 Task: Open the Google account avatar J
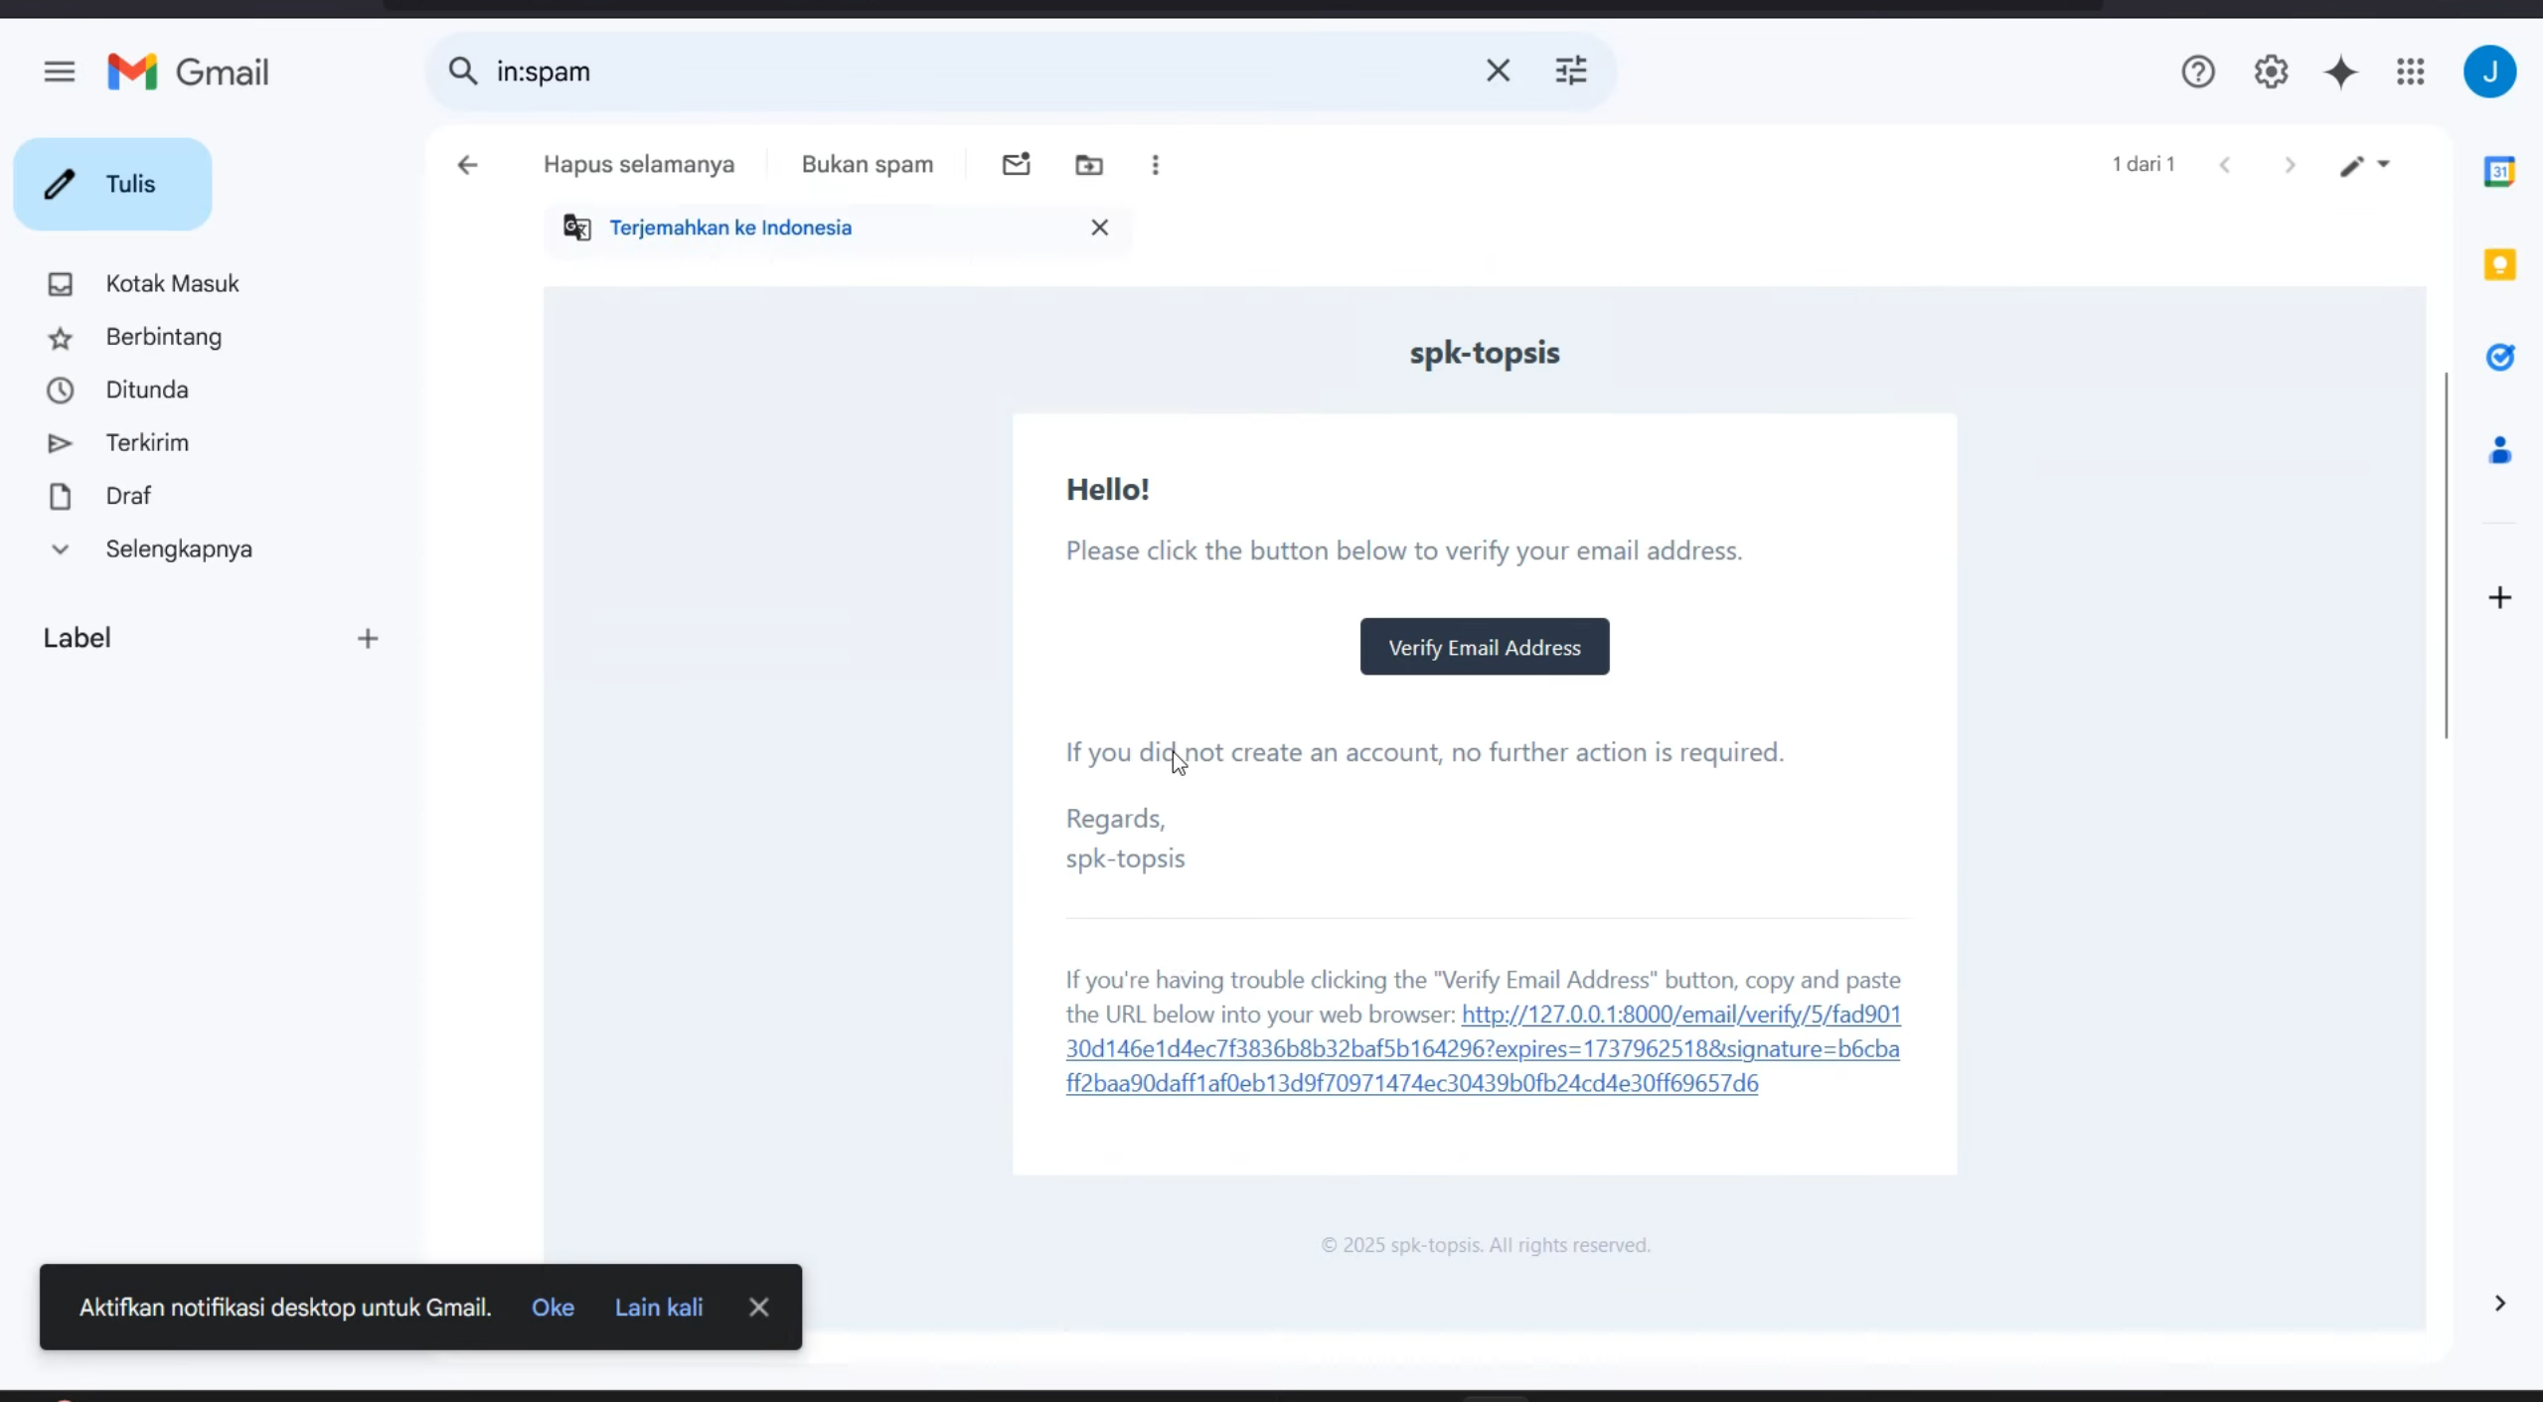click(x=2489, y=72)
